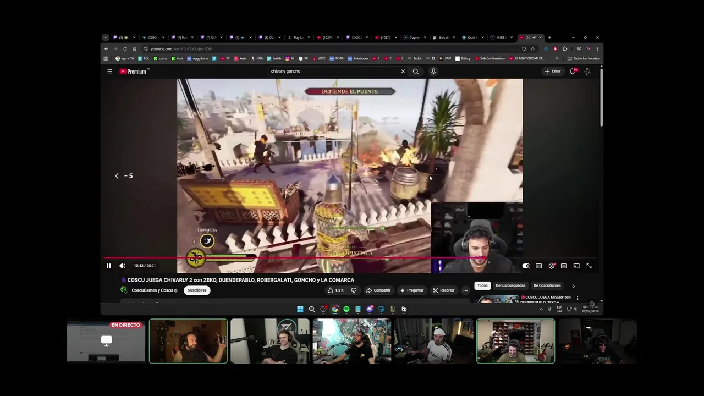Go back with the browser back arrow

click(x=106, y=48)
